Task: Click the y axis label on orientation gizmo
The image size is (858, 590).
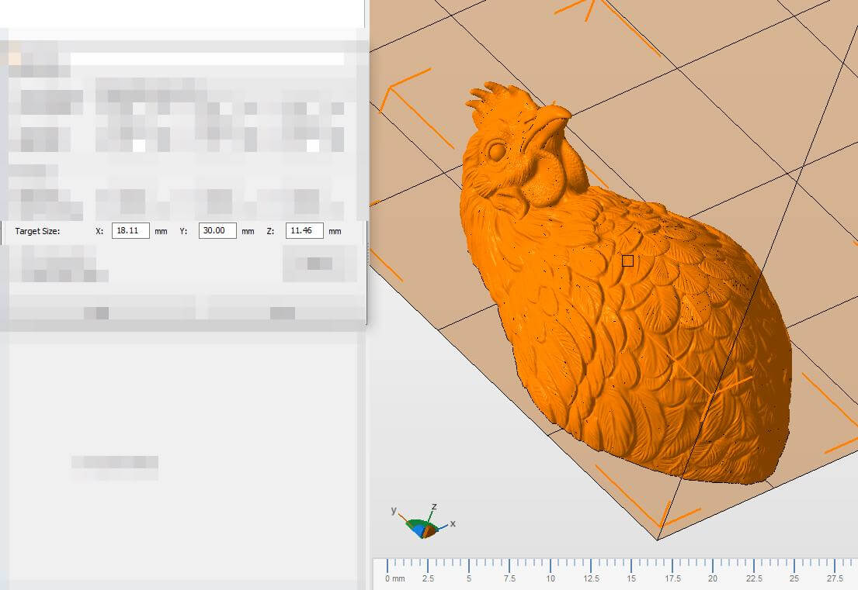Action: pyautogui.click(x=394, y=510)
